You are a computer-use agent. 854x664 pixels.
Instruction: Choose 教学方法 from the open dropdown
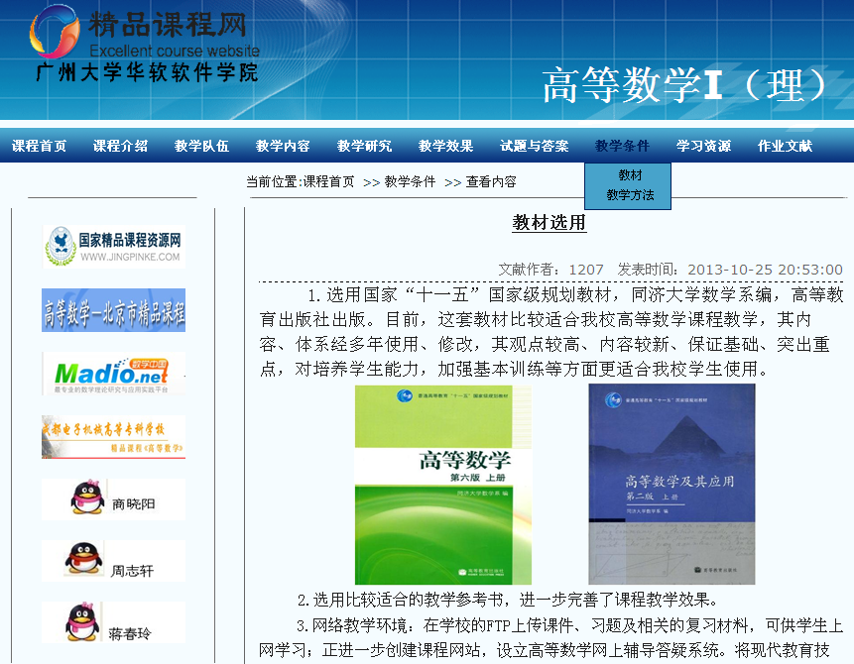pyautogui.click(x=630, y=195)
